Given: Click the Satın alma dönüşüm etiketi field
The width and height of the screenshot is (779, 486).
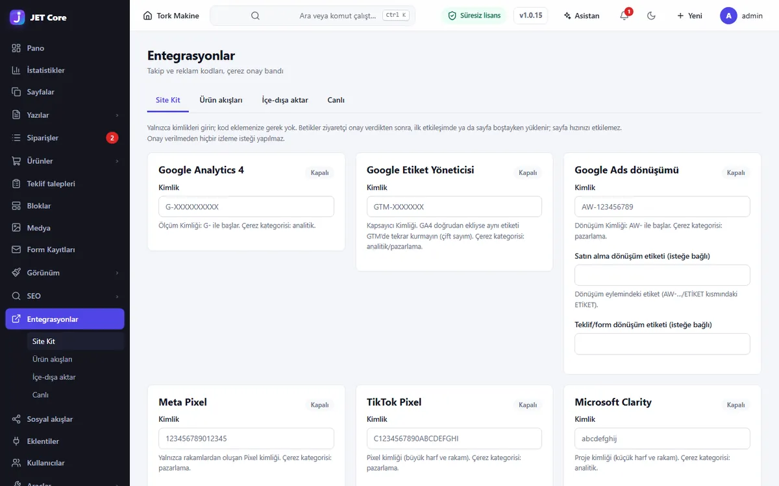Looking at the screenshot, I should tap(662, 275).
